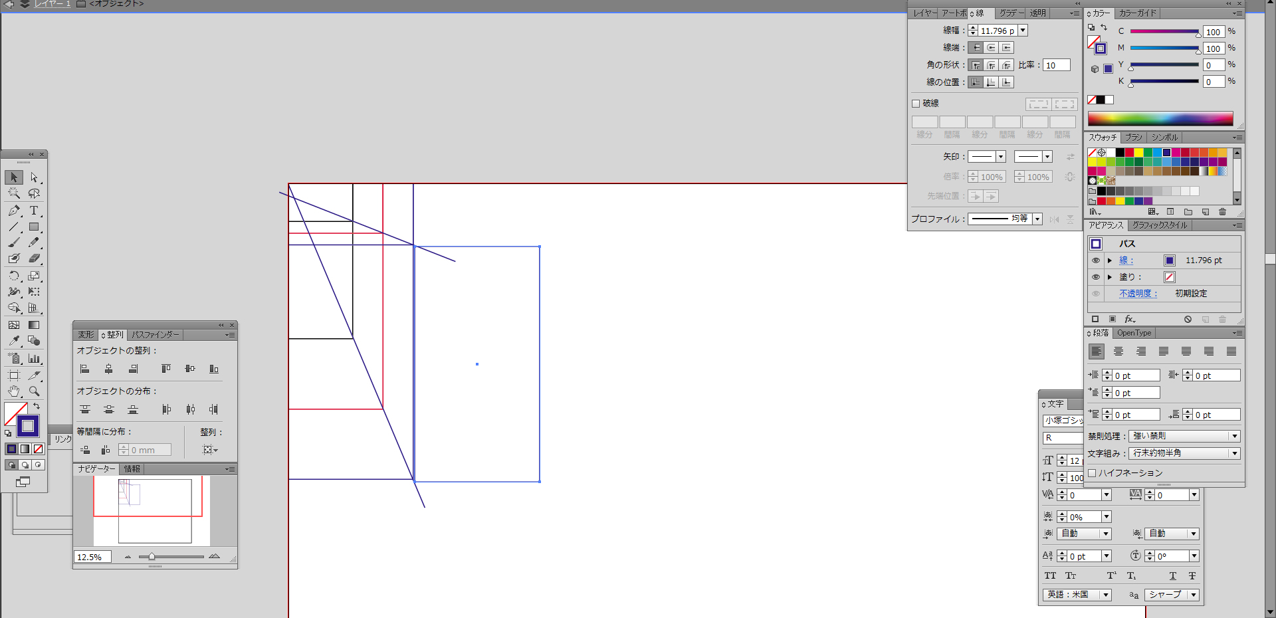Click the color spectrum bar

(x=1160, y=119)
